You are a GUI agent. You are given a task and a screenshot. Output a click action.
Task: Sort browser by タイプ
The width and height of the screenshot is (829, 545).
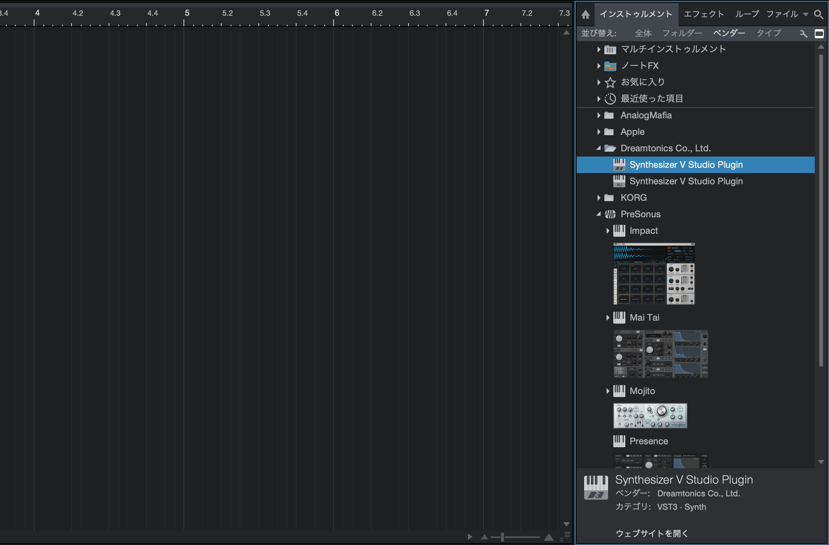[768, 33]
